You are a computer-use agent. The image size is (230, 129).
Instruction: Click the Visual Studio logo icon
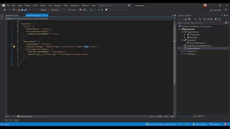click(3, 5)
